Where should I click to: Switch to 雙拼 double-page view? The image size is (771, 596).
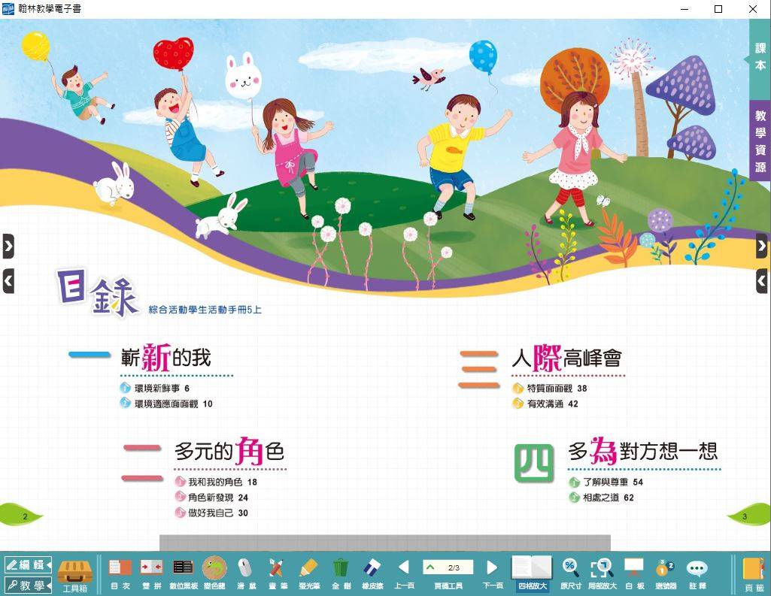click(151, 574)
